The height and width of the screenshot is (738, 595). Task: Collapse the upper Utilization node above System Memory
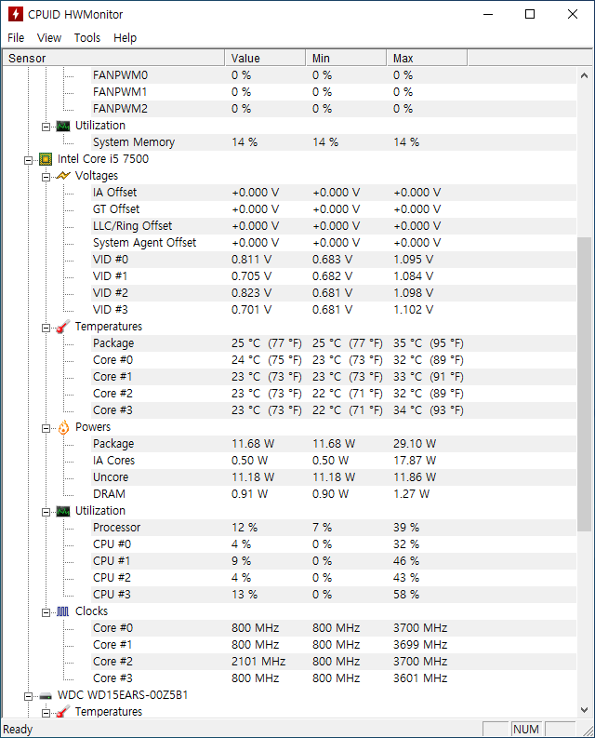(x=46, y=127)
